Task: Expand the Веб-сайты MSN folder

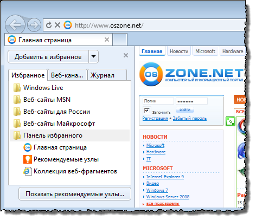Action: tap(70, 100)
